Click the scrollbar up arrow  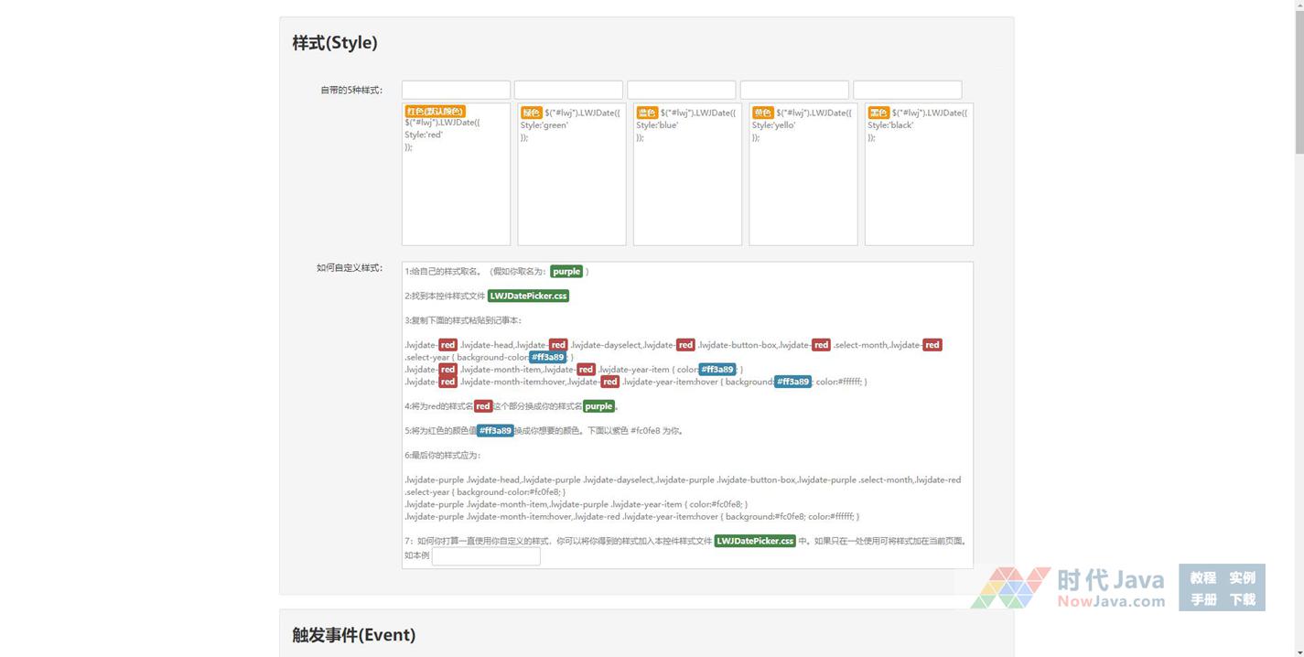tap(1297, 6)
